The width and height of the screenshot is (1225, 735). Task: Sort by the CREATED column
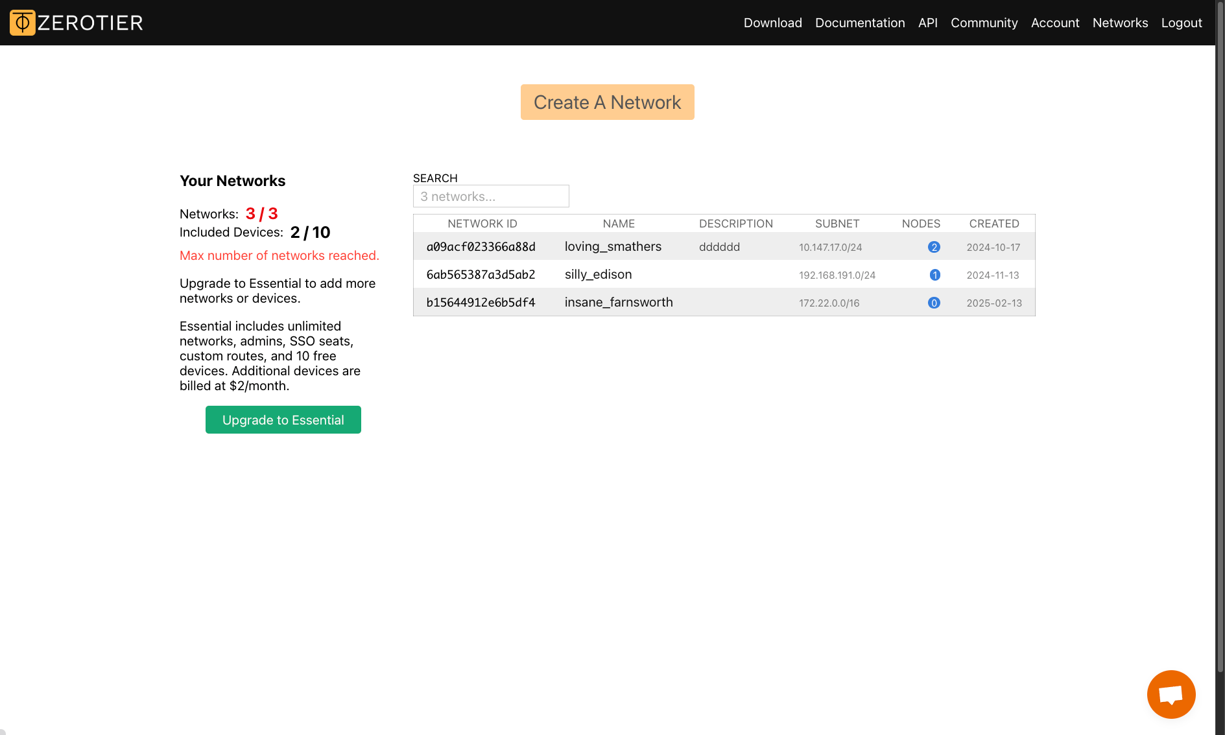pos(994,223)
